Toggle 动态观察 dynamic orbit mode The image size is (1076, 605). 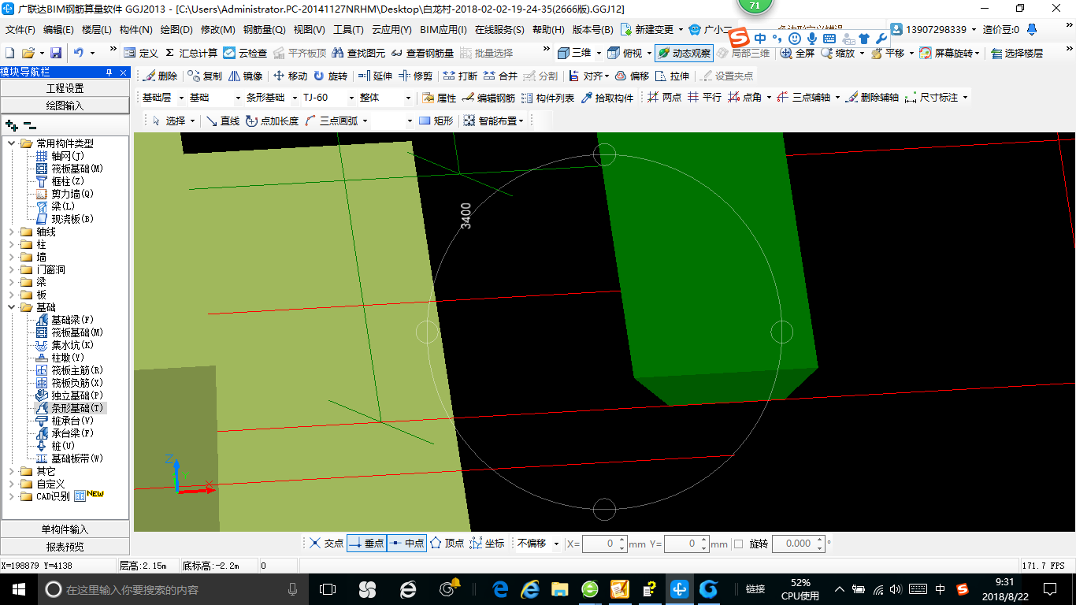684,53
